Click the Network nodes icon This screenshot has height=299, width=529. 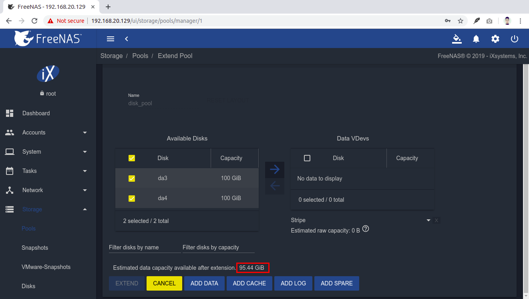[x=10, y=190]
